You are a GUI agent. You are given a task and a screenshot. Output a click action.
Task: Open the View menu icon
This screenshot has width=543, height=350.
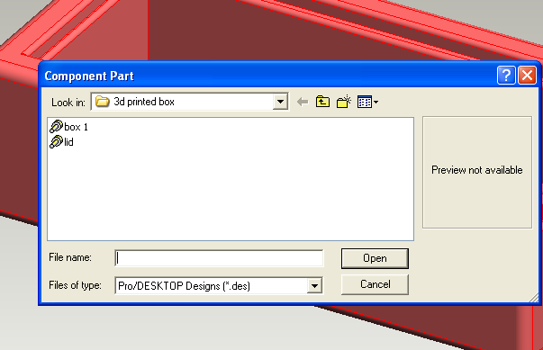[x=367, y=102]
